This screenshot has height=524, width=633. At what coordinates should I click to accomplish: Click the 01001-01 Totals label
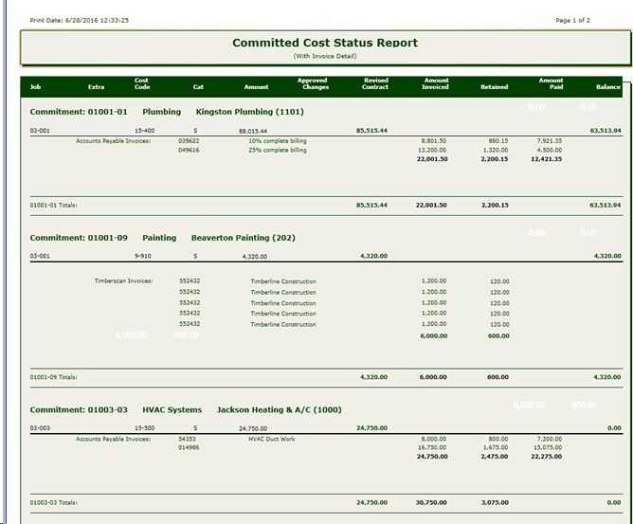tap(54, 205)
